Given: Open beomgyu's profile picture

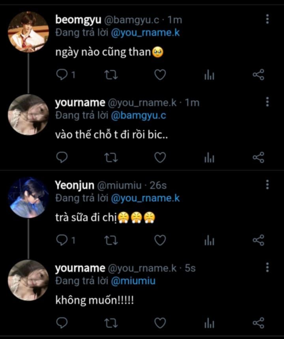Looking at the screenshot, I should tap(28, 32).
